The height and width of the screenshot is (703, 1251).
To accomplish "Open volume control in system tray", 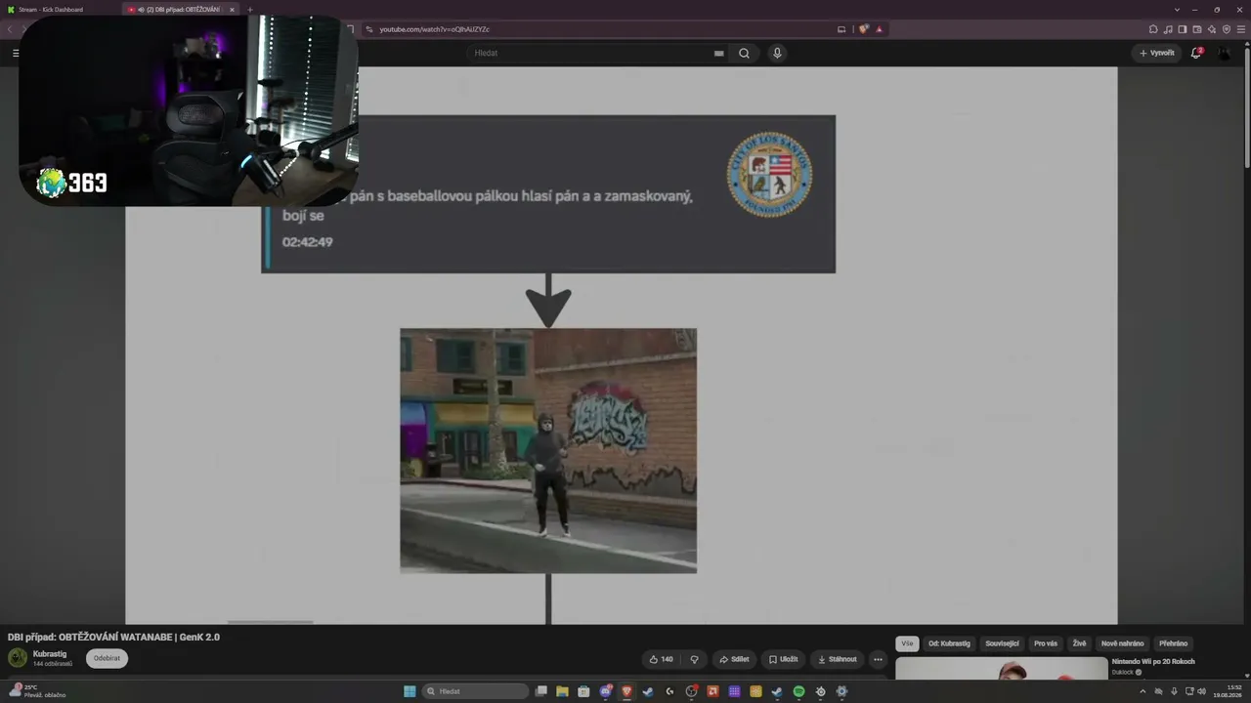I will pyautogui.click(x=1201, y=691).
